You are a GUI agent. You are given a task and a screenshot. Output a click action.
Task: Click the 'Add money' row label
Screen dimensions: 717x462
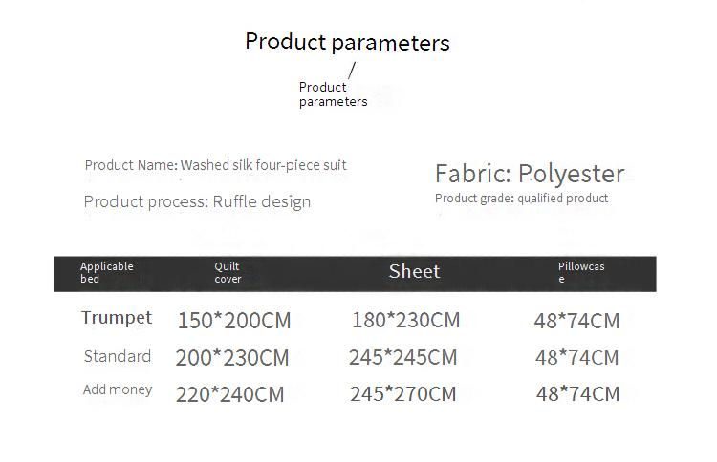(118, 389)
